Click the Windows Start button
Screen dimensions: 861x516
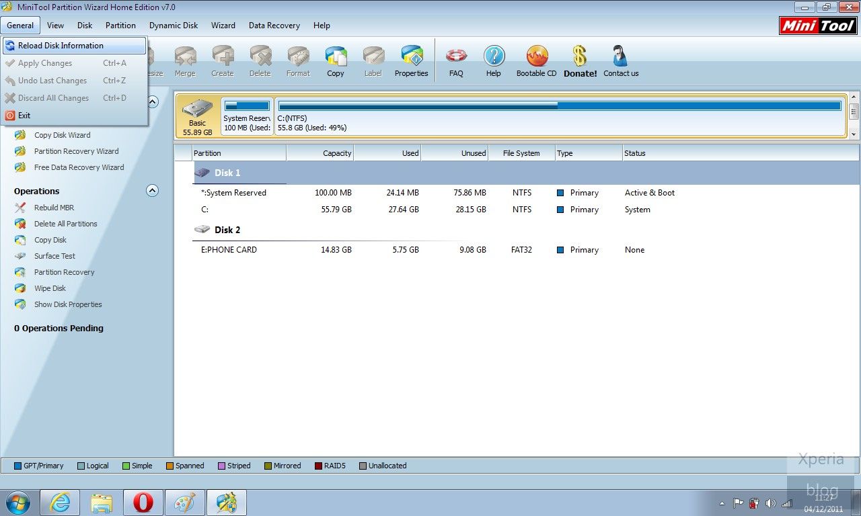click(18, 503)
